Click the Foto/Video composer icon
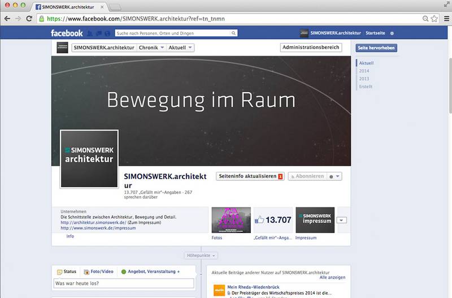 (86, 272)
